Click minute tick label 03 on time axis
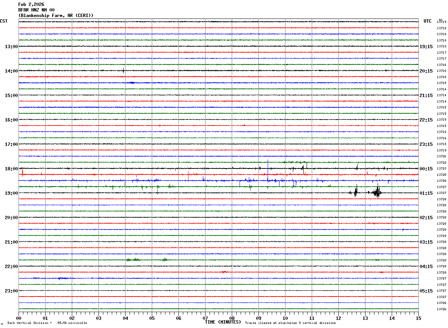 98,318
